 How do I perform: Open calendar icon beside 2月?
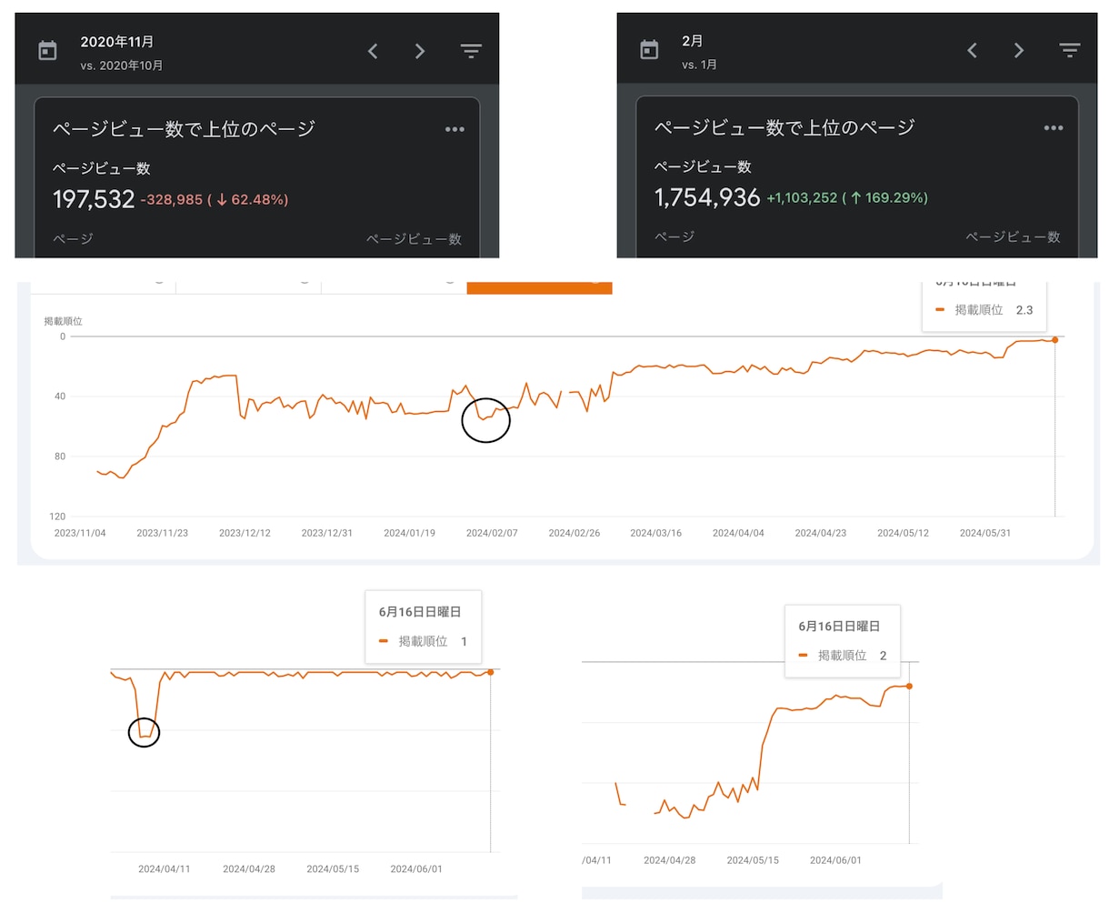pos(649,50)
